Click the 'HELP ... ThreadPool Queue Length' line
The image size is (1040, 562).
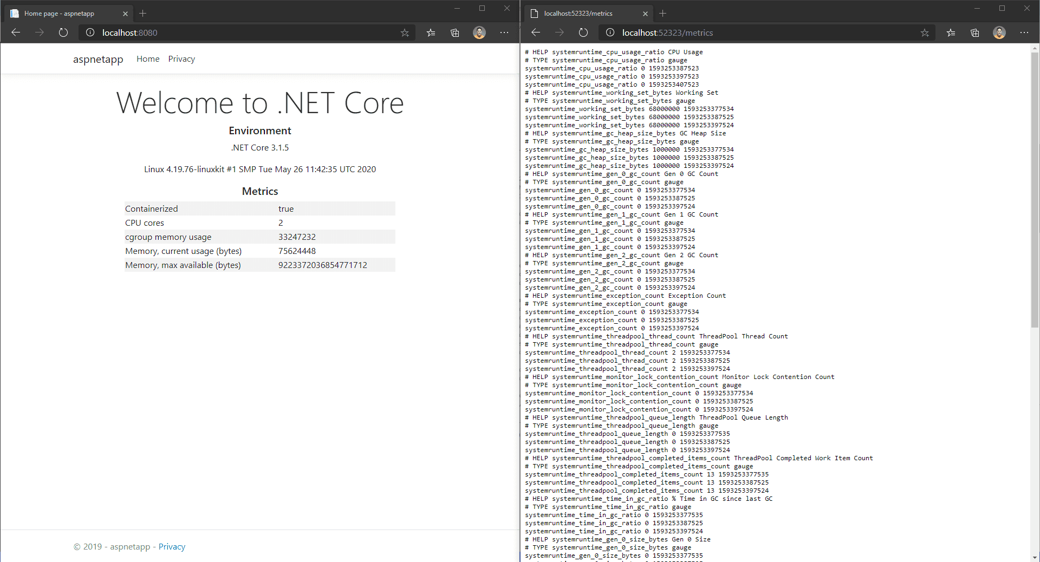point(656,417)
